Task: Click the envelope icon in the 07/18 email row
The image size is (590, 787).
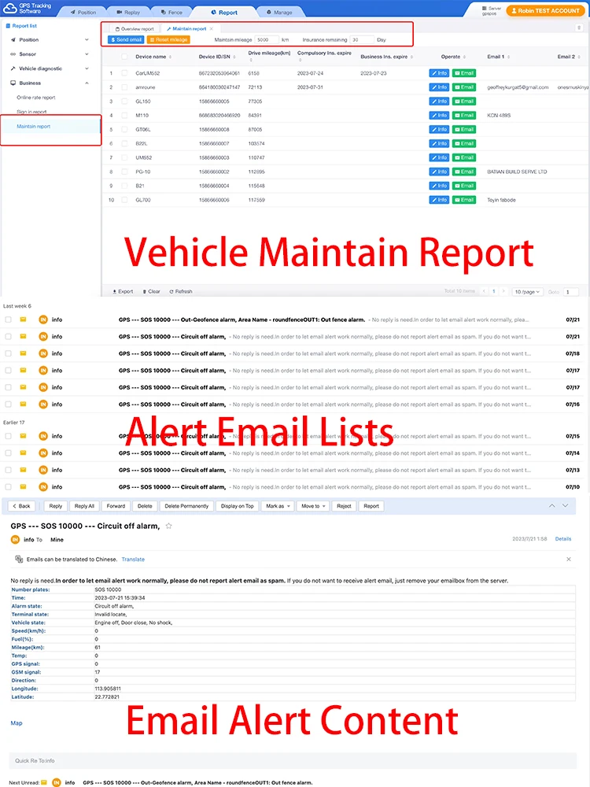Action: 23,353
